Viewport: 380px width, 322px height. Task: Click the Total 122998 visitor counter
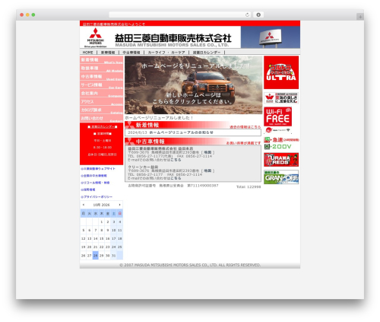click(249, 187)
